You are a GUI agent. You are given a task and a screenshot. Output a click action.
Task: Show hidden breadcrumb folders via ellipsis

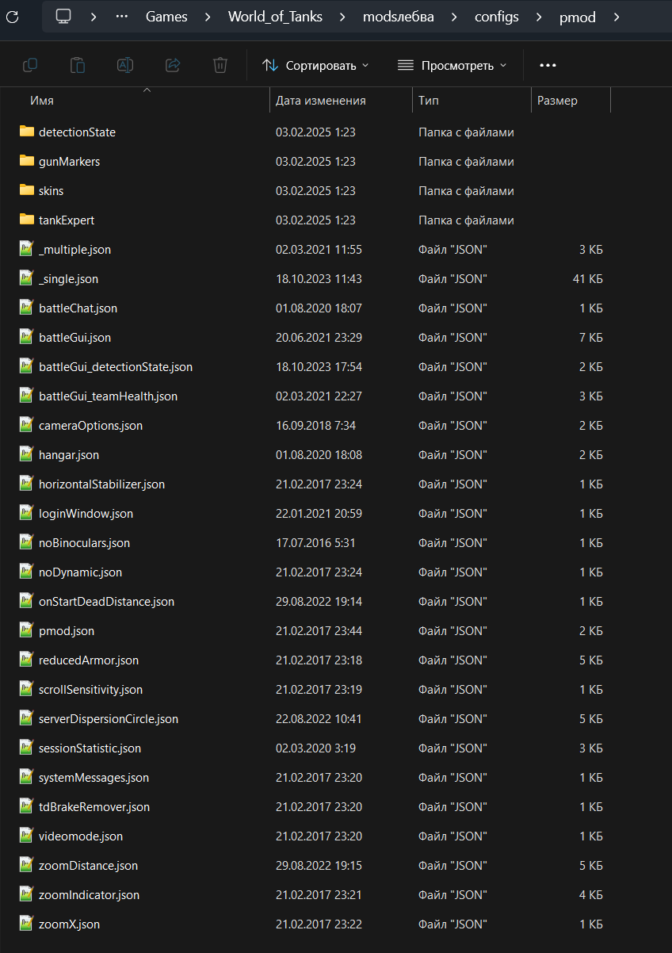122,17
